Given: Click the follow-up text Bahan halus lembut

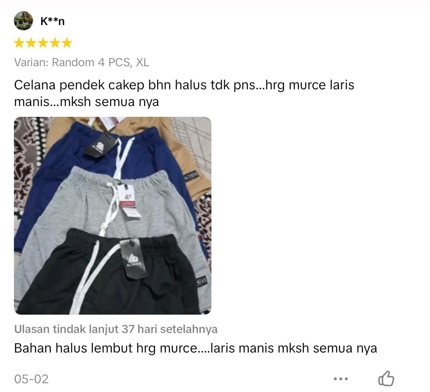Looking at the screenshot, I should [195, 348].
